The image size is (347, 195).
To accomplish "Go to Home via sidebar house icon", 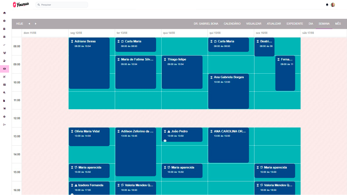I will click(x=4, y=13).
